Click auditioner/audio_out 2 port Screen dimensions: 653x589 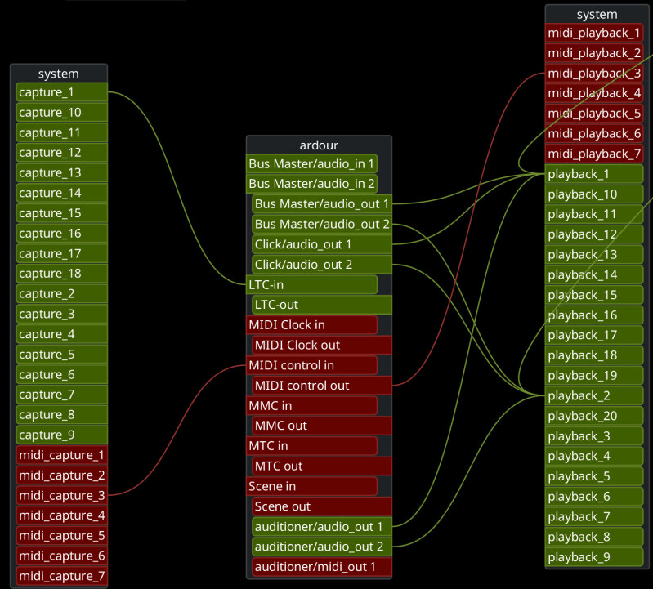(322, 547)
